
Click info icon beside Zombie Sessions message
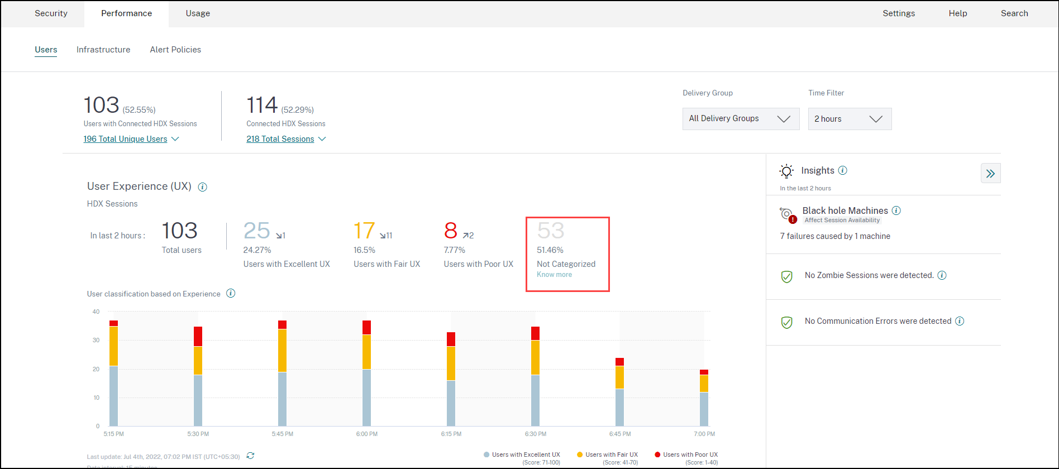click(942, 275)
